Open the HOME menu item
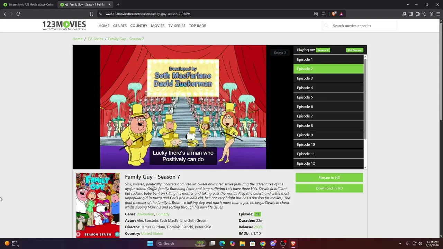Image resolution: width=443 pixels, height=249 pixels. tap(104, 26)
